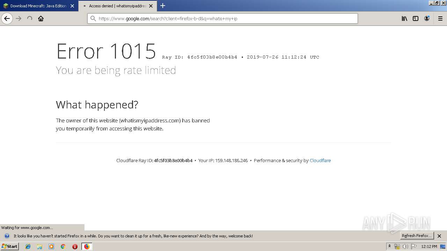Open the Firefox home page
This screenshot has width=447, height=251.
[x=41, y=18]
